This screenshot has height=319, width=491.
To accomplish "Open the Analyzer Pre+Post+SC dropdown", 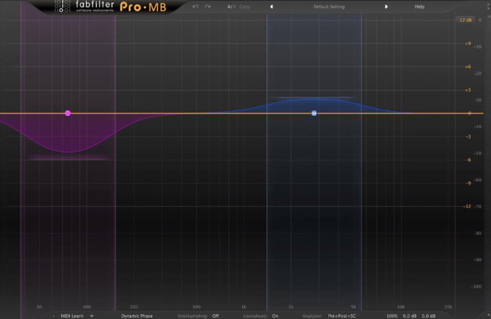I will (342, 315).
